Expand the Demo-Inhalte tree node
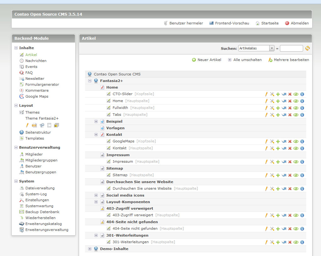 90,249
